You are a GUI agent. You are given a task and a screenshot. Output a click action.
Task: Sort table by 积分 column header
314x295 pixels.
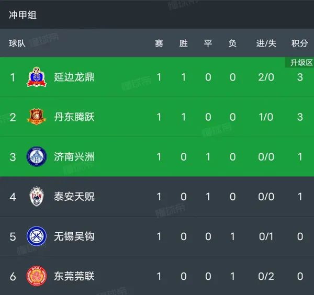tap(299, 43)
